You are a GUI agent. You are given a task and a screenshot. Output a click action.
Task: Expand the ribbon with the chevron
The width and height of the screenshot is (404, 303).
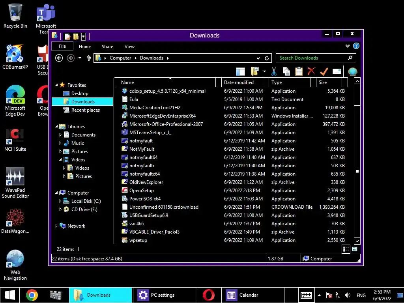pyautogui.click(x=348, y=46)
